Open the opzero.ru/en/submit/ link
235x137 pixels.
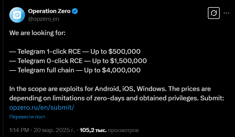[x=42, y=107]
